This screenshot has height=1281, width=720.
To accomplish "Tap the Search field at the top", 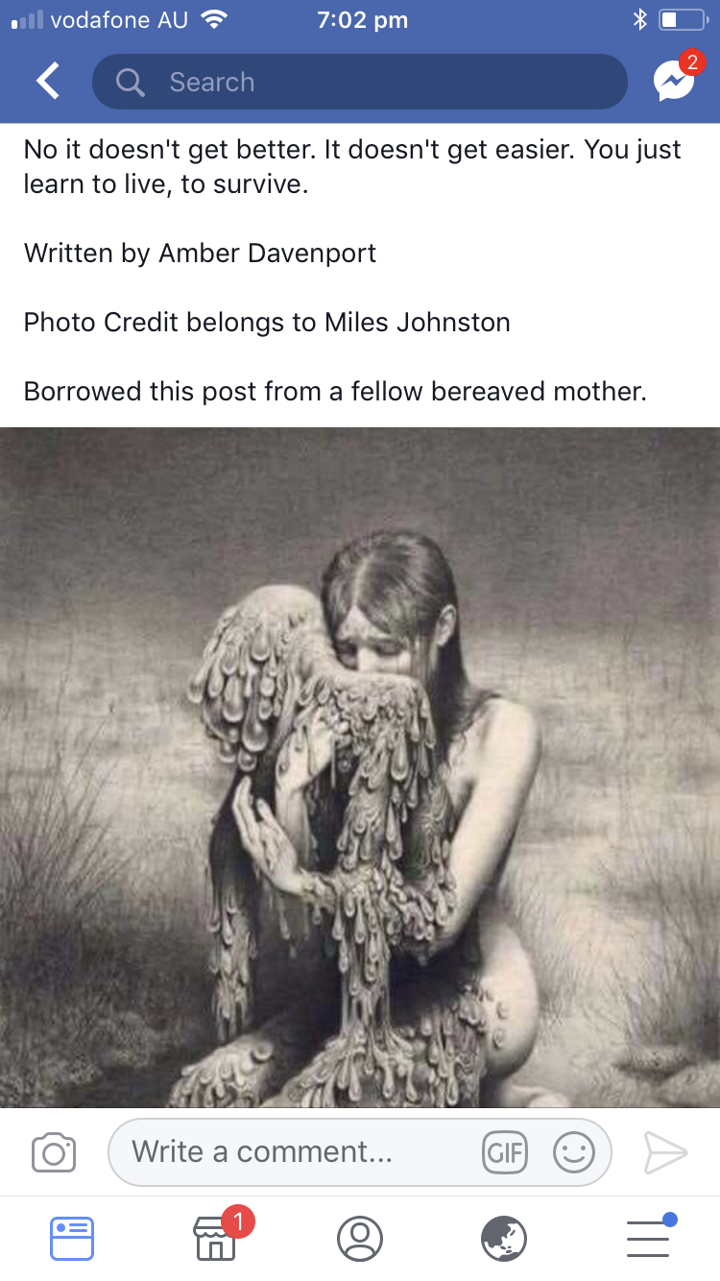I will [359, 82].
